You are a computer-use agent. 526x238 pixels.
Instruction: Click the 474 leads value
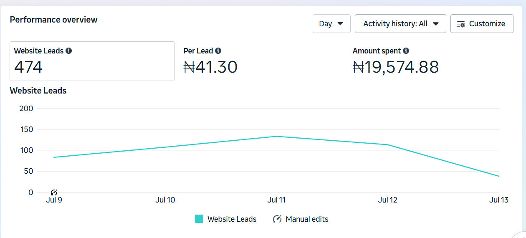[28, 67]
